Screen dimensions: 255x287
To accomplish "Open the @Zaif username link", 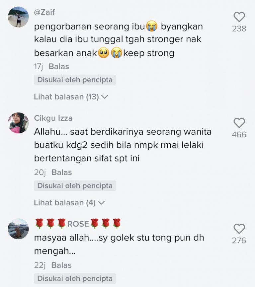I will tap(44, 12).
